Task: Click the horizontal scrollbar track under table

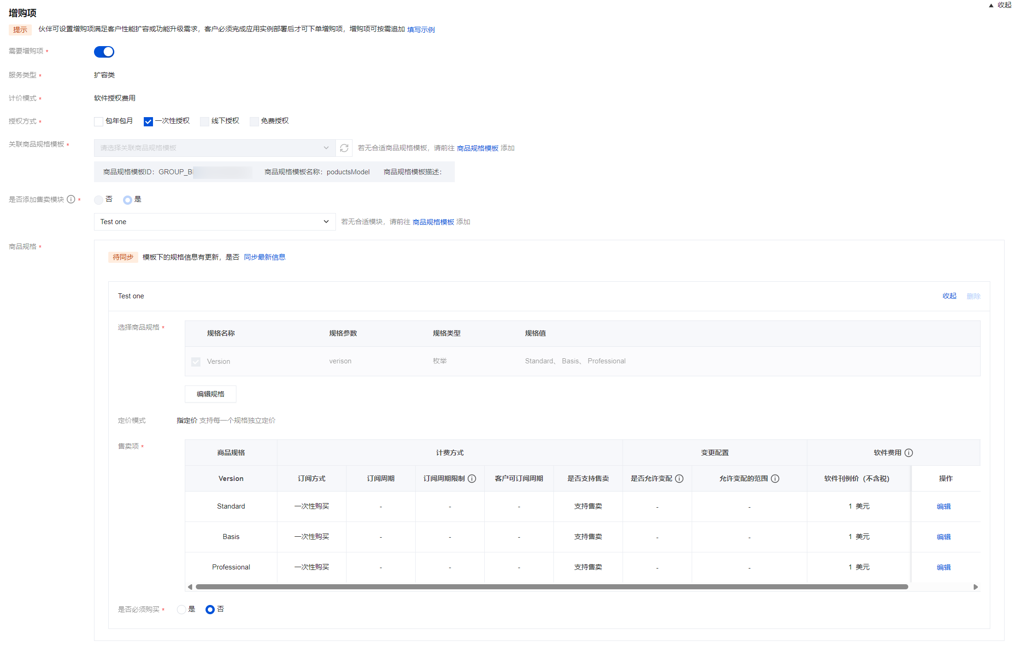Action: [x=940, y=587]
